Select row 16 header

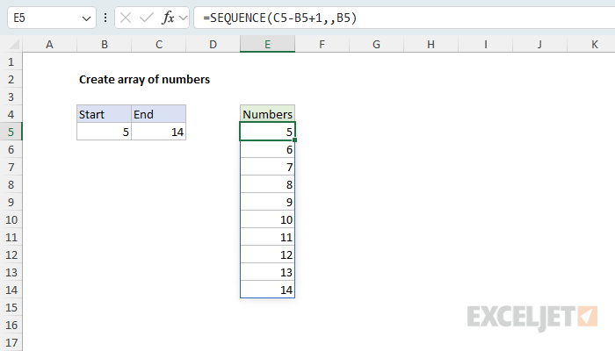[x=11, y=326]
